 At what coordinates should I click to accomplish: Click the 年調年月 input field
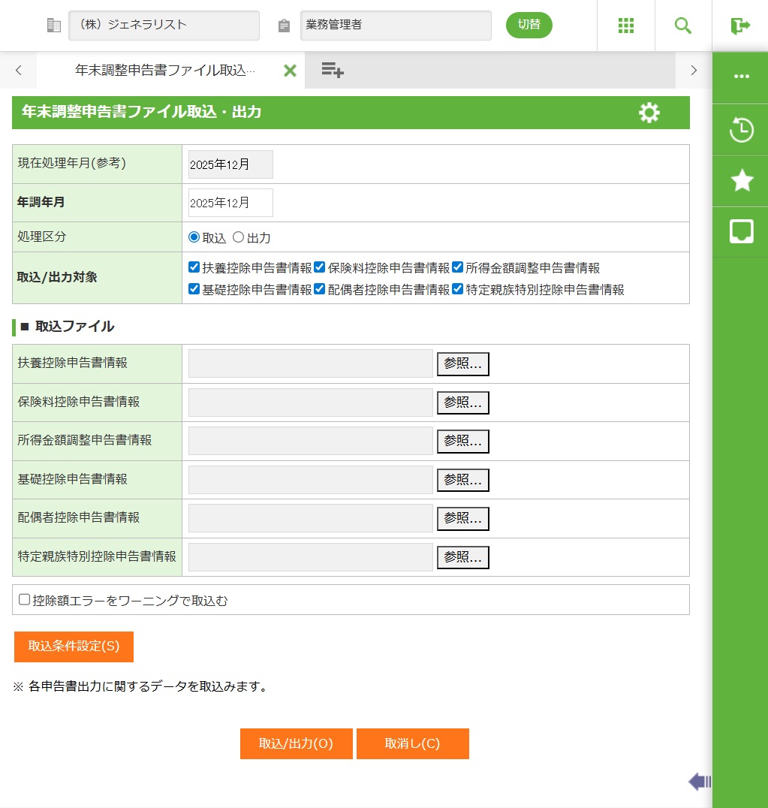230,203
